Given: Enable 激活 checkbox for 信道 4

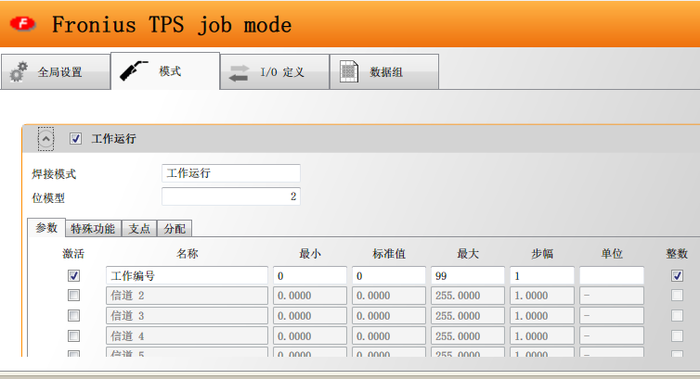Looking at the screenshot, I should pos(73,335).
